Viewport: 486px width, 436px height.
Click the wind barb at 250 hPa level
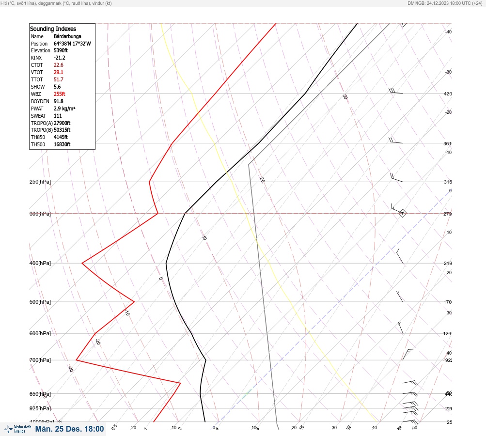[x=397, y=178]
